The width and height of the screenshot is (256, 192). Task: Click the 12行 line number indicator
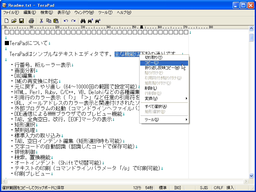(137, 188)
